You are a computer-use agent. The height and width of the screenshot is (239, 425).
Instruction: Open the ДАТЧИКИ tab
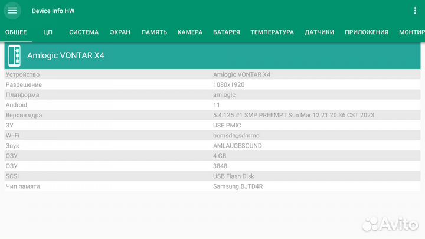319,32
